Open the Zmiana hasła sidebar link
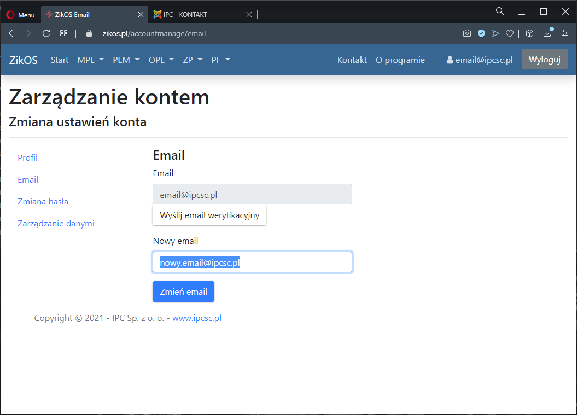This screenshot has width=577, height=415. pos(43,202)
